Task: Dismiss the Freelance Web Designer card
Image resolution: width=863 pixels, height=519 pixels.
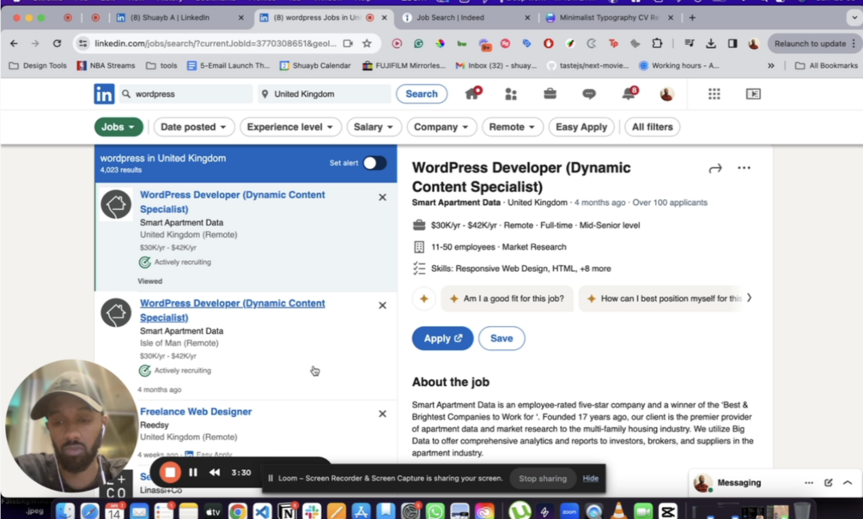Action: tap(382, 413)
